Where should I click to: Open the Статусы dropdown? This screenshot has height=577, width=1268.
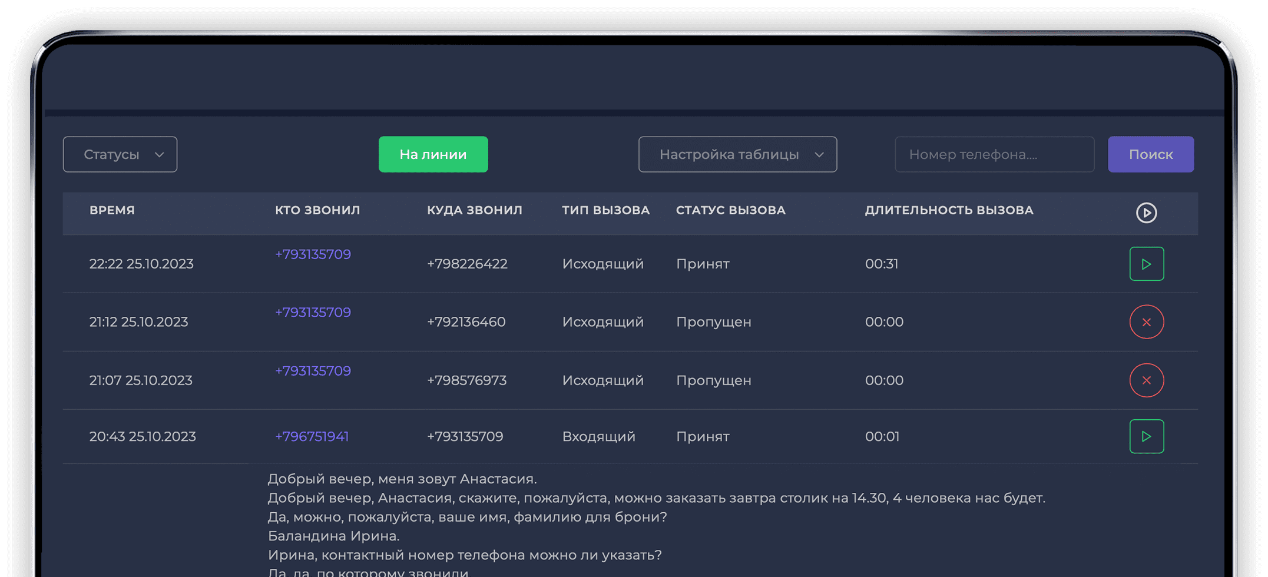(120, 154)
